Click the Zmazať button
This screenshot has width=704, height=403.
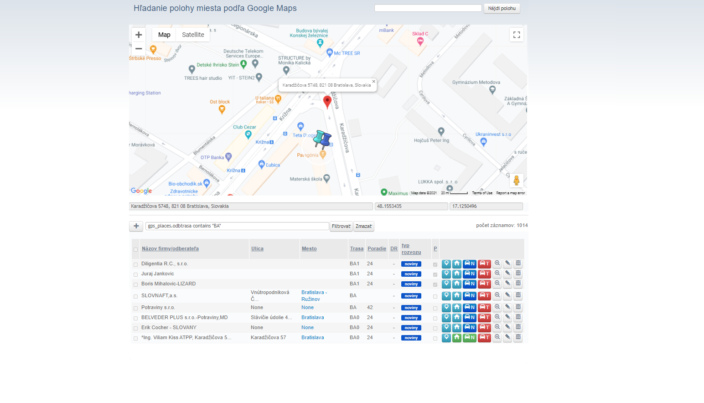coord(364,226)
